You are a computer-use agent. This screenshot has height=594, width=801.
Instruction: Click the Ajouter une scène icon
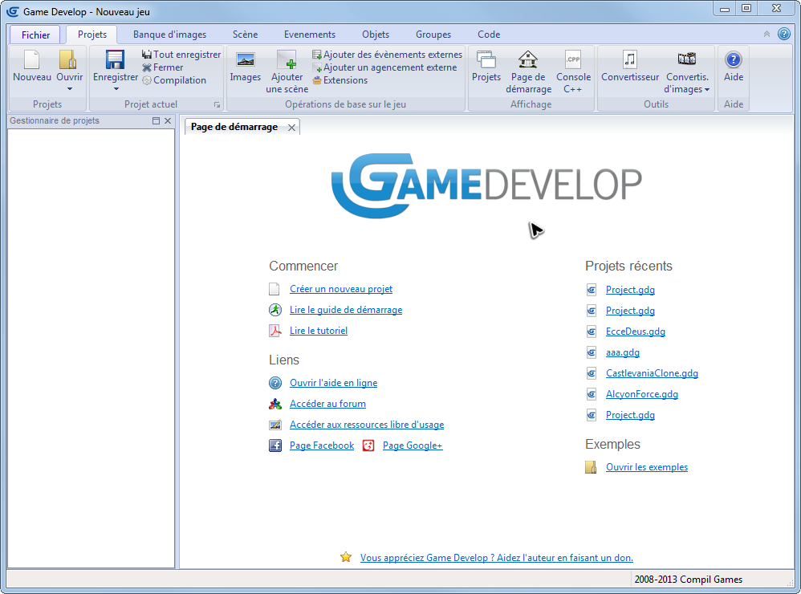(287, 59)
